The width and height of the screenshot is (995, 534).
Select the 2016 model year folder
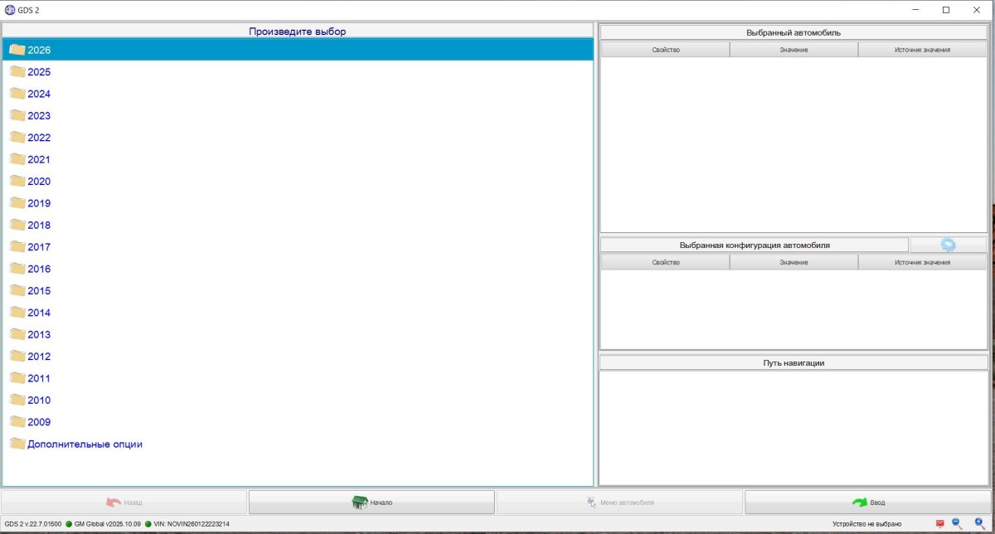298,269
